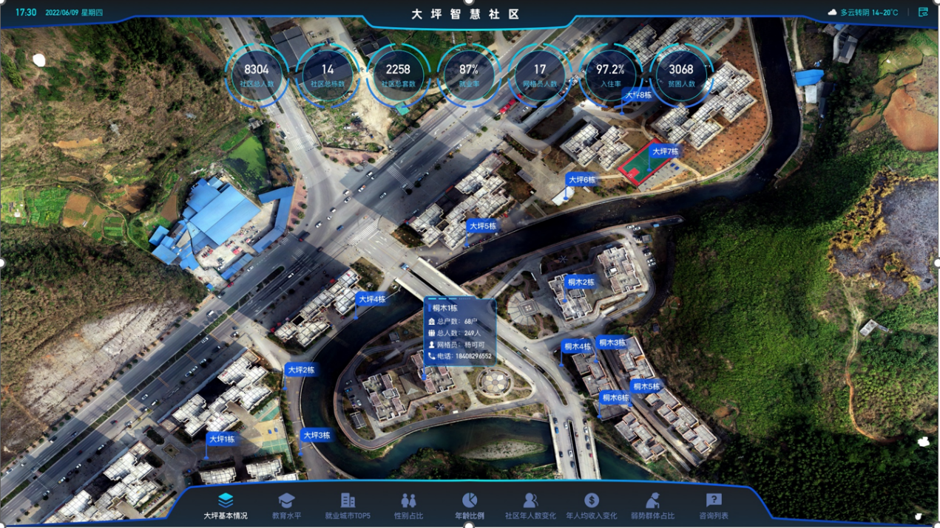This screenshot has height=528, width=940.
Task: Click phone number in 桐木1栋 popup
Action: point(473,356)
